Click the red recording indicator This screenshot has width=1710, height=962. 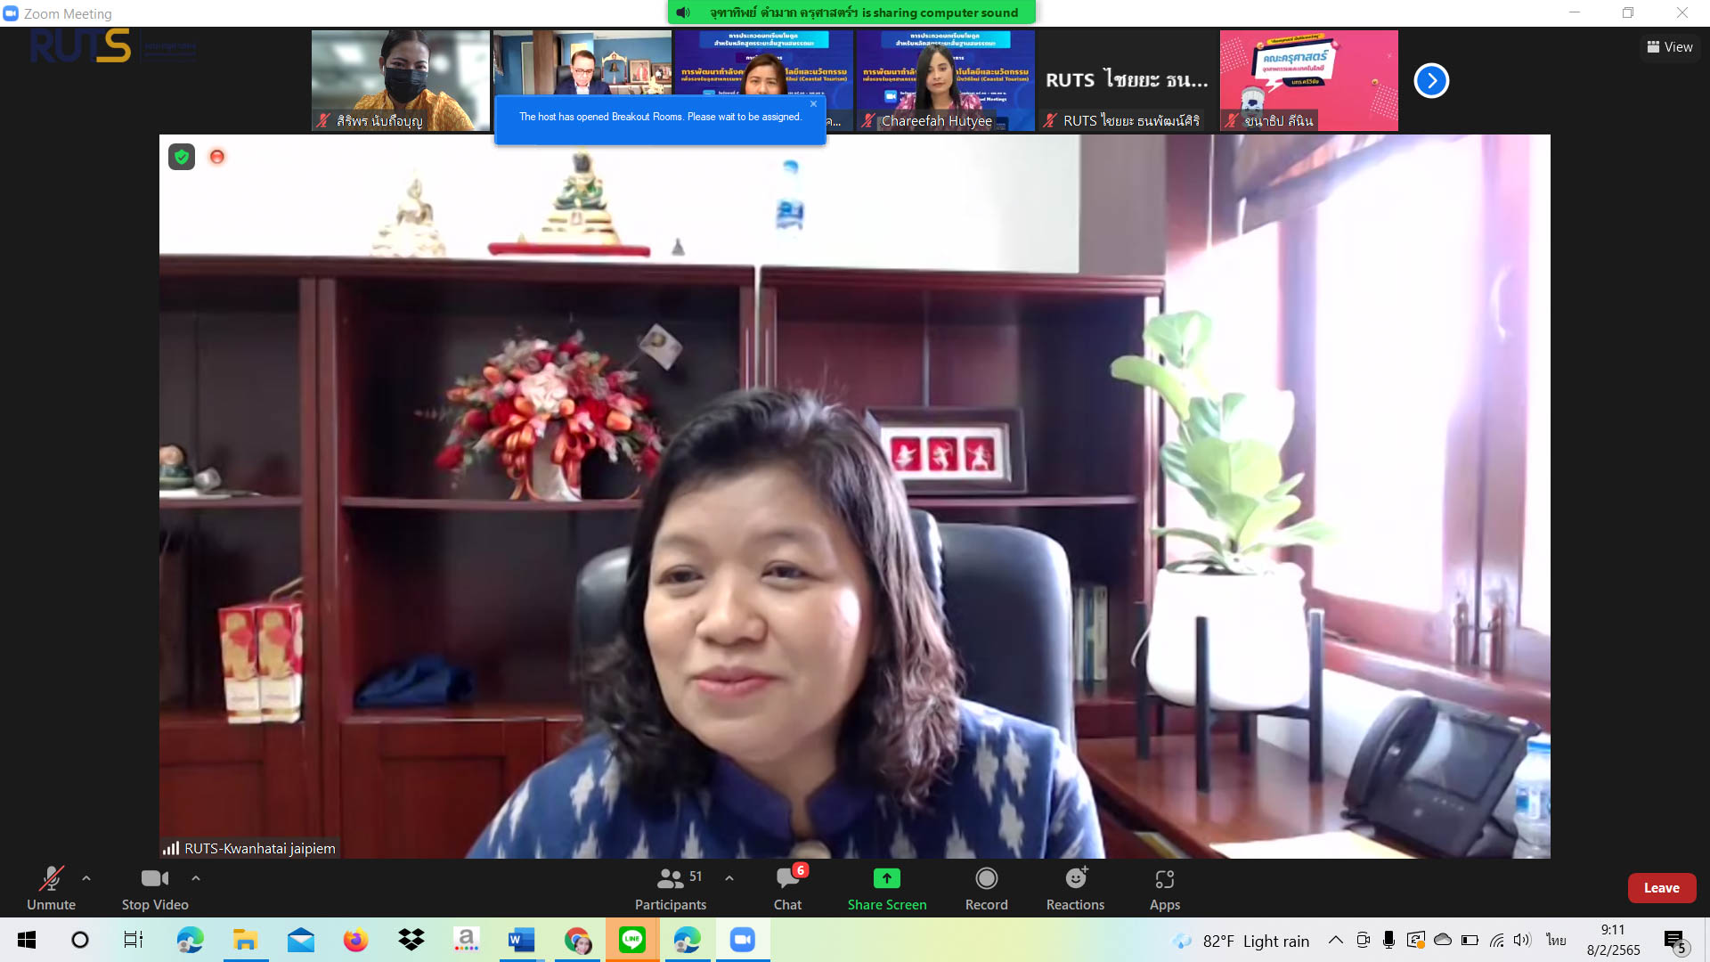click(216, 157)
